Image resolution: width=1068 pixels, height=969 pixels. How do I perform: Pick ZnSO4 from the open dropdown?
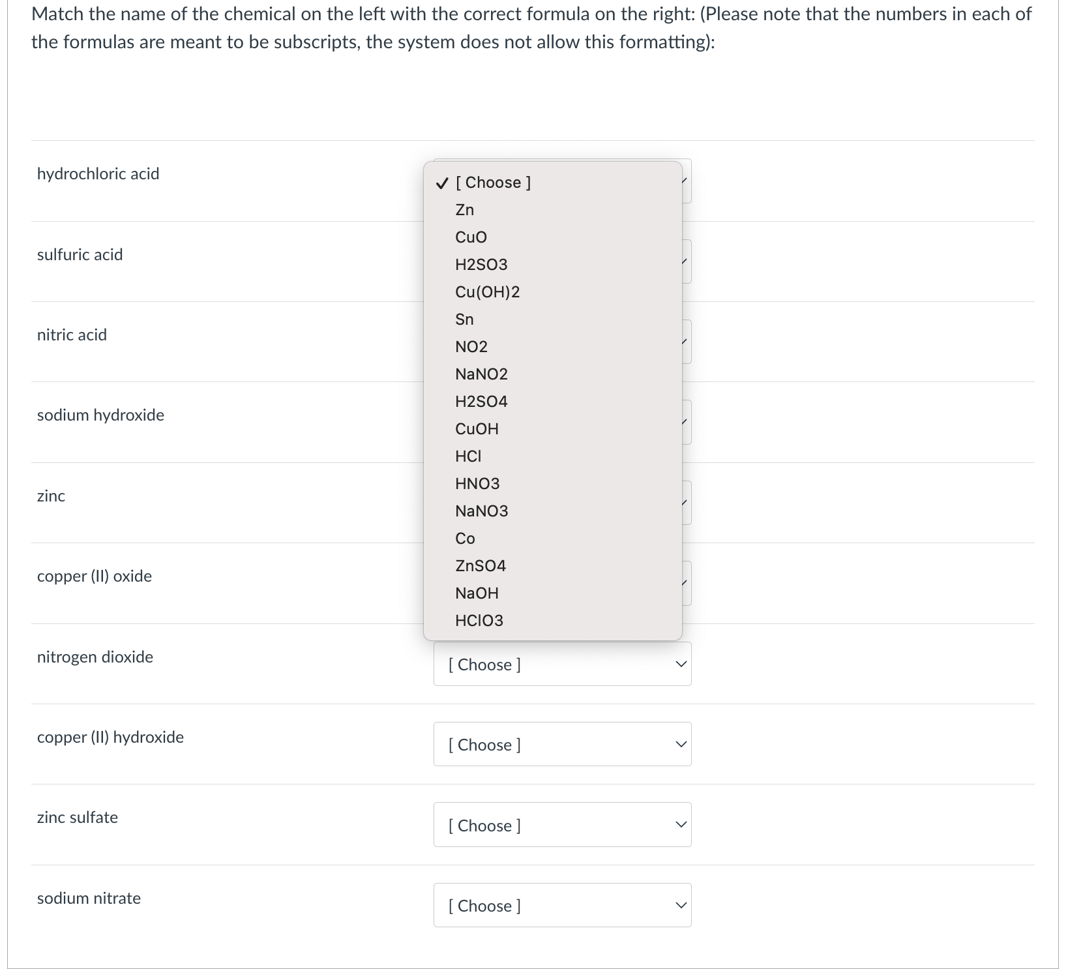pyautogui.click(x=481, y=566)
